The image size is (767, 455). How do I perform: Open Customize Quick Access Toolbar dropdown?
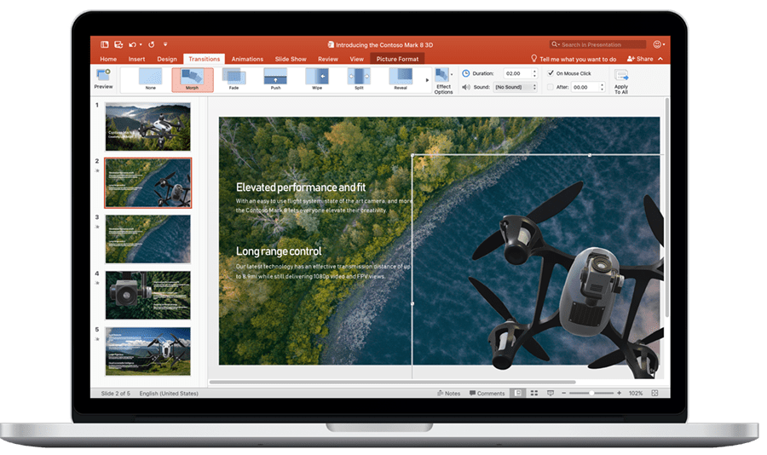coord(165,44)
